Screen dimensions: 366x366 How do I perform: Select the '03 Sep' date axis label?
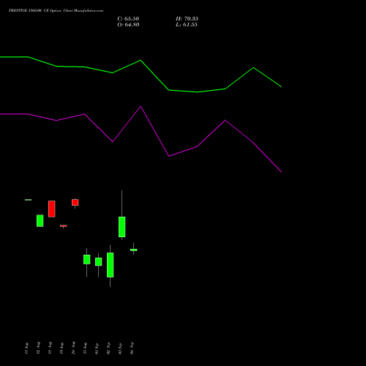[120, 348]
